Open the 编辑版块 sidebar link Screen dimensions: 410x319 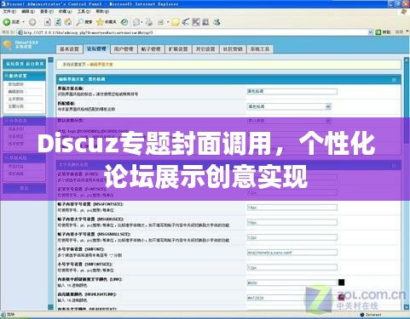click(x=15, y=92)
